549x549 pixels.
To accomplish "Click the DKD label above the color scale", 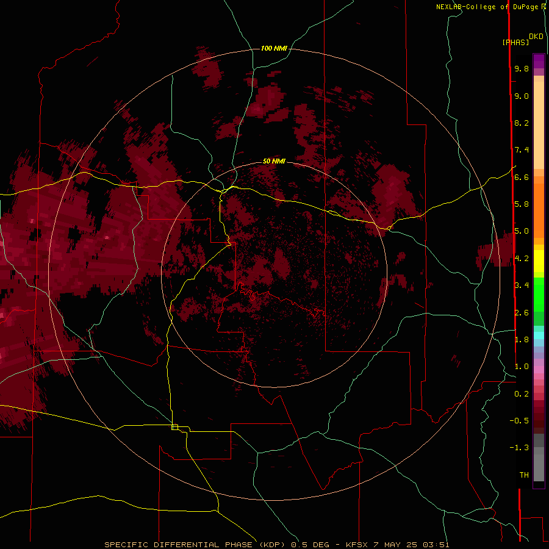I will 536,36.
